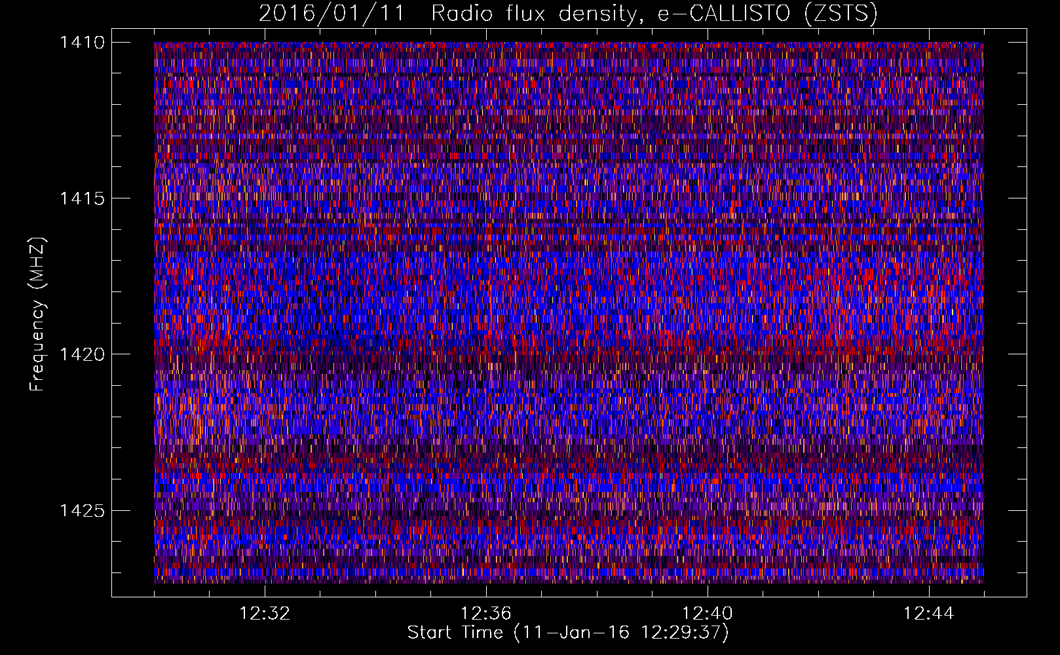Click the 12:44 time axis label
Screen dimensions: 1060x655
929,614
